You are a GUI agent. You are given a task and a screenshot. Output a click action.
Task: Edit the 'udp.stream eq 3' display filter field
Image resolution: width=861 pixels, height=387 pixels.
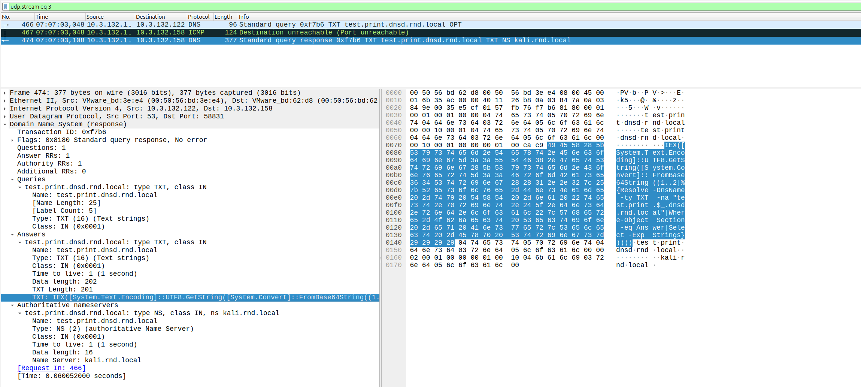434,7
